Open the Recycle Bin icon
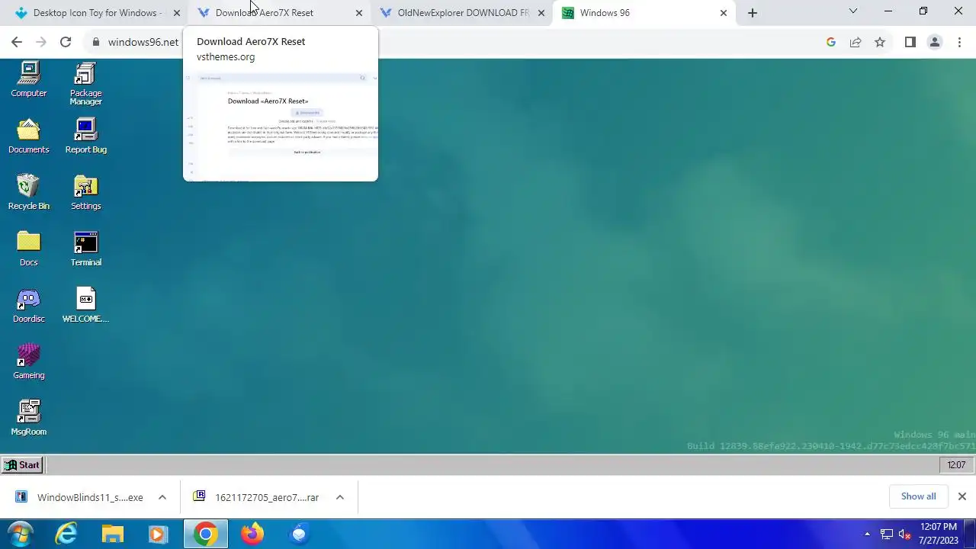Image resolution: width=976 pixels, height=549 pixels. (x=29, y=193)
